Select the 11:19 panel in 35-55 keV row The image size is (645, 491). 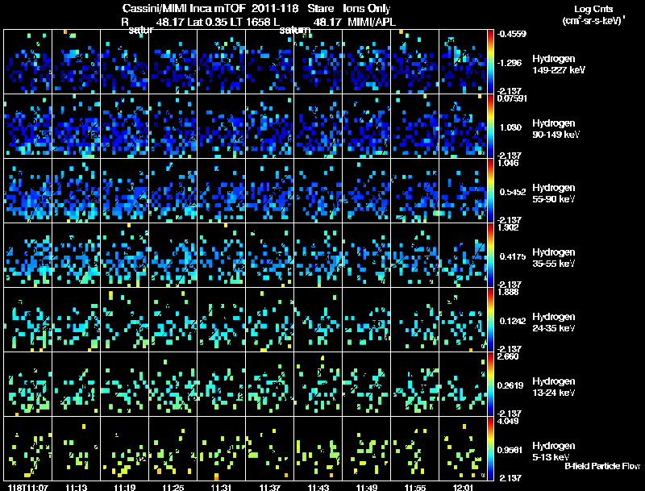[x=125, y=256]
